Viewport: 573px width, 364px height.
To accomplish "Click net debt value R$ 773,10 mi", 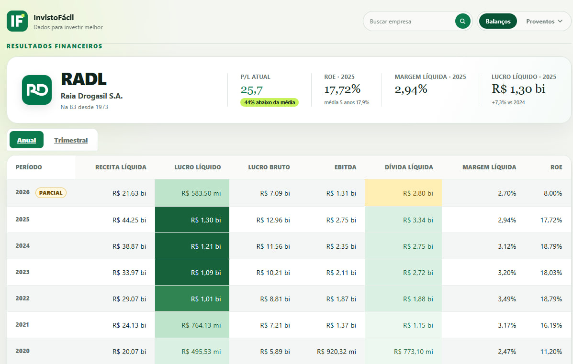I will tap(413, 351).
